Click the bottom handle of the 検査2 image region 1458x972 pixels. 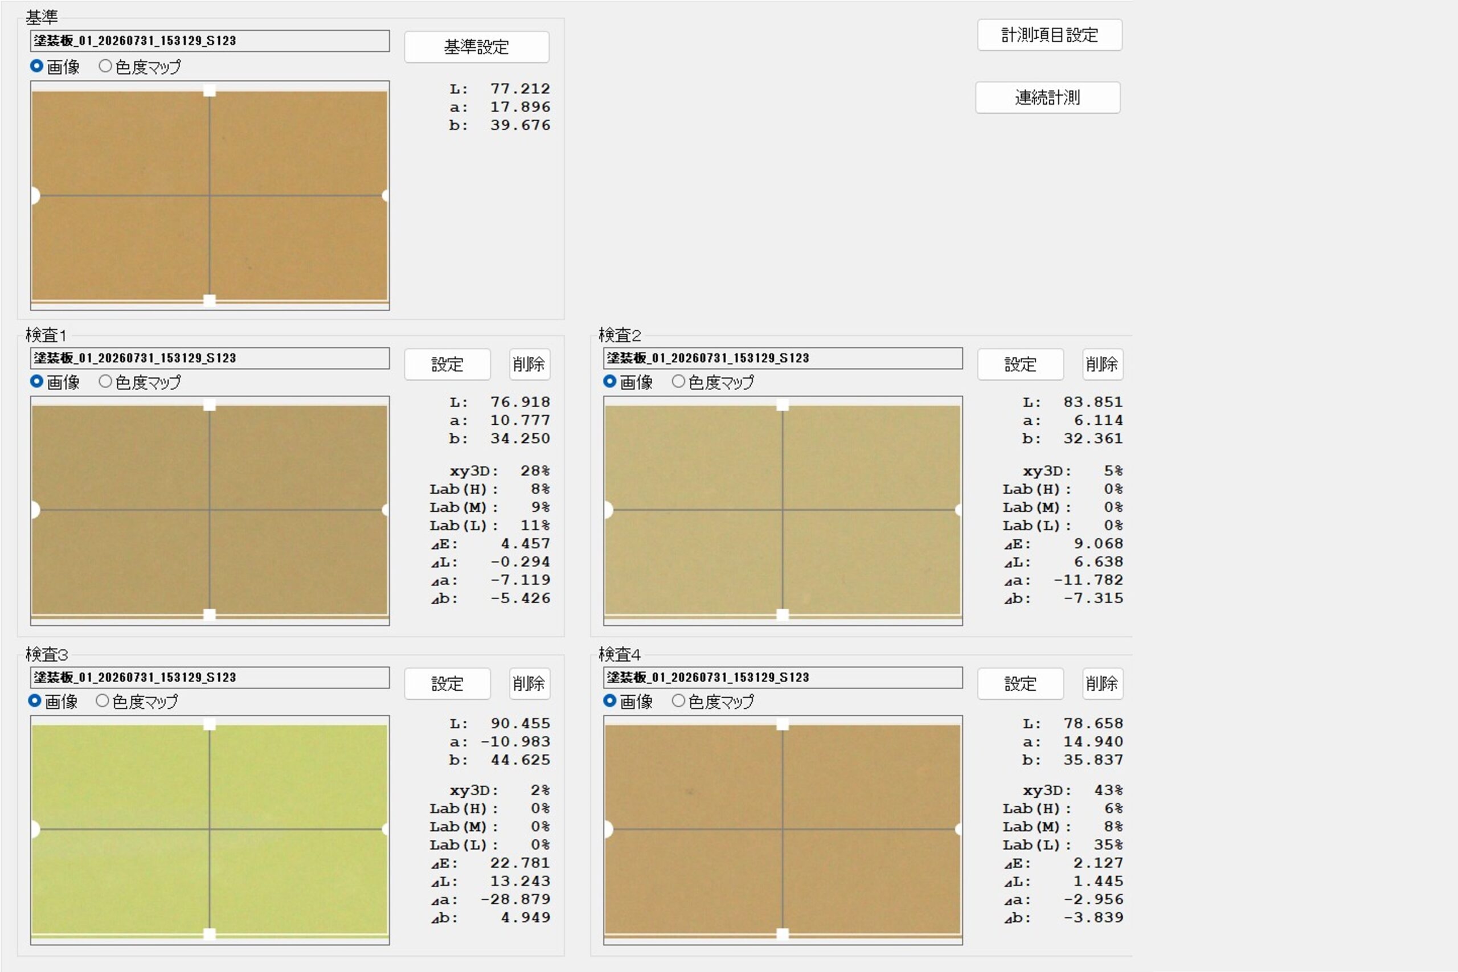[x=783, y=615]
